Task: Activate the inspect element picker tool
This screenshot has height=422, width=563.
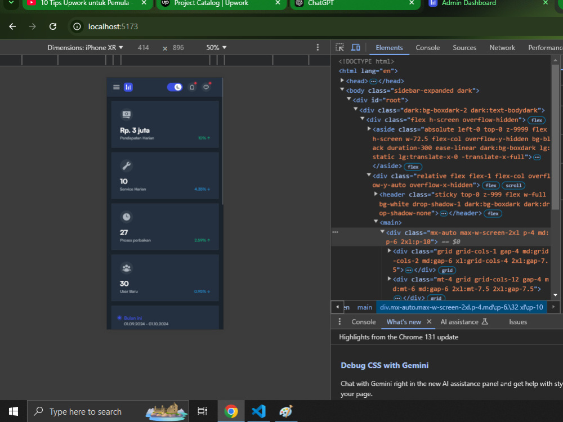Action: 339,47
